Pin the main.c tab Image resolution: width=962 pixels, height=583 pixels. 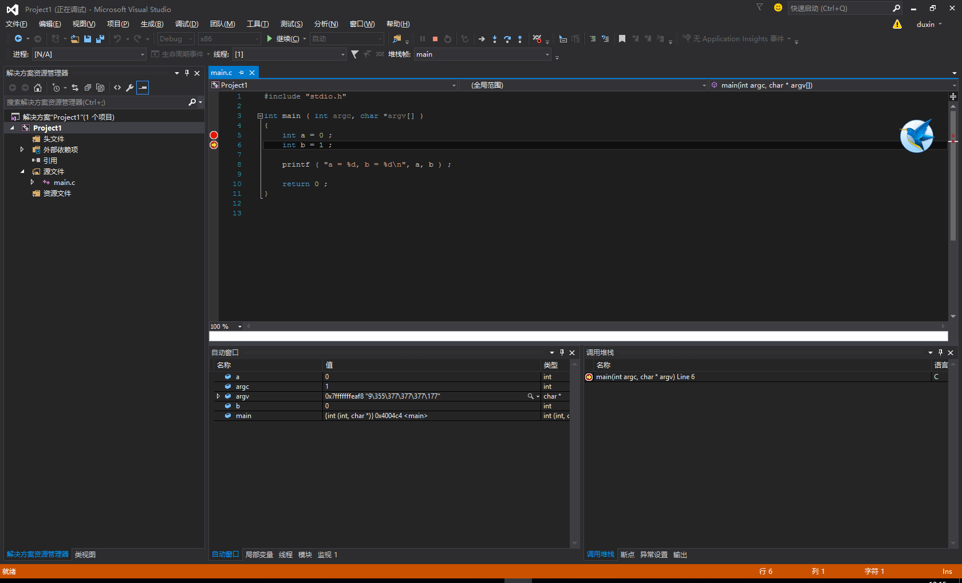(242, 73)
